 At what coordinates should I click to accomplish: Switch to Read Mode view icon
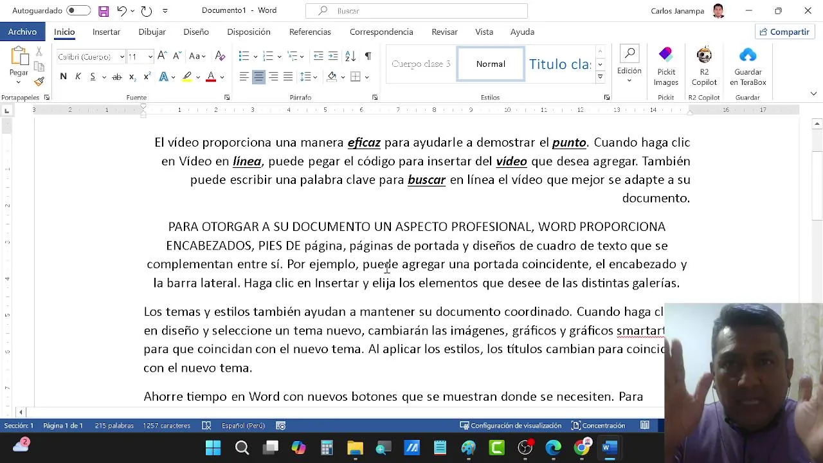(645, 426)
